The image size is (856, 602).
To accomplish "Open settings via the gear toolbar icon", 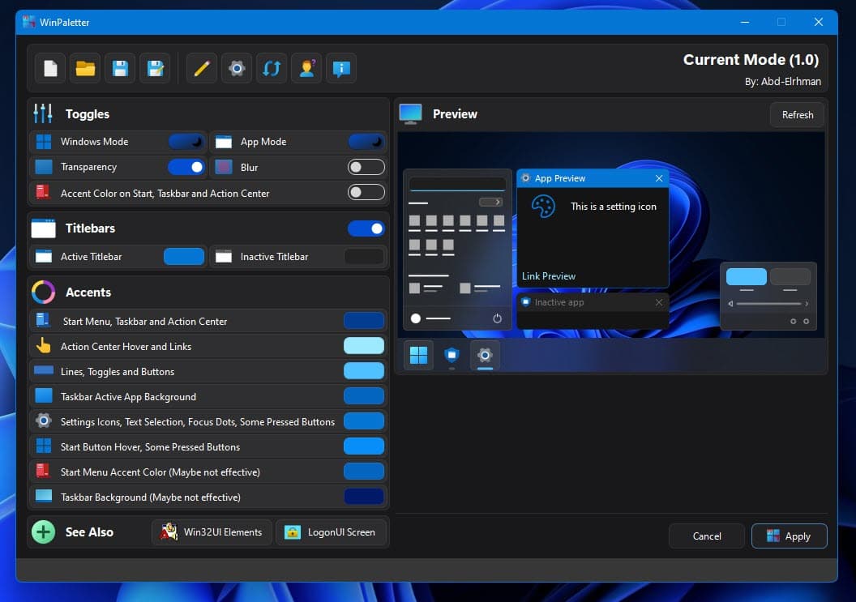I will 237,69.
